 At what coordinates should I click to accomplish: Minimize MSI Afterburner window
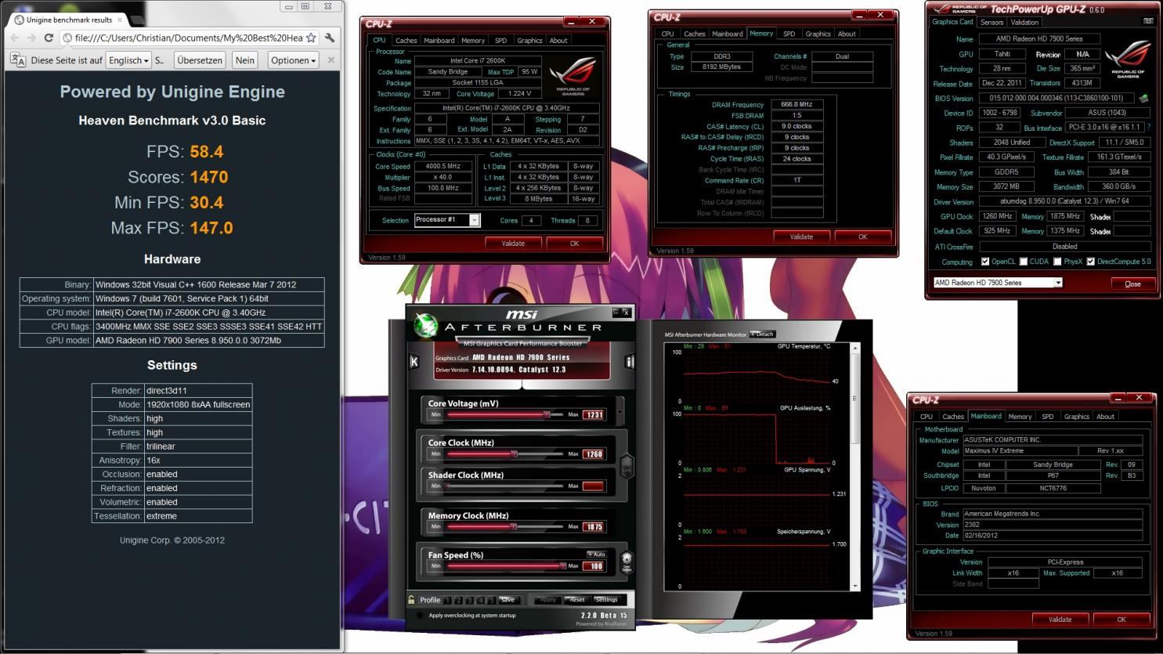click(x=615, y=312)
